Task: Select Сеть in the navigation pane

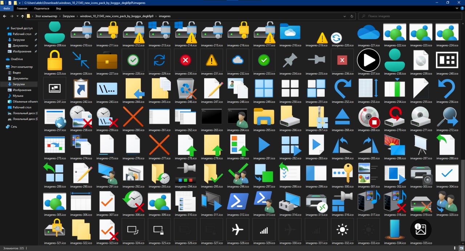Action: tap(14, 127)
